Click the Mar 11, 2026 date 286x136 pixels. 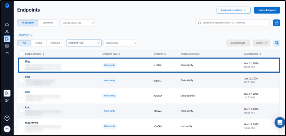coord(251,63)
